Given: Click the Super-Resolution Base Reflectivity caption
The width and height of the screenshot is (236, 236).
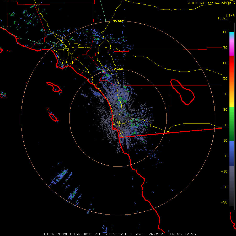Looking at the screenshot, I should point(119,234).
